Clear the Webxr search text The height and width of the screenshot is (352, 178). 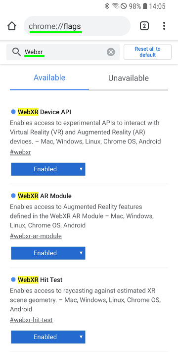111,52
